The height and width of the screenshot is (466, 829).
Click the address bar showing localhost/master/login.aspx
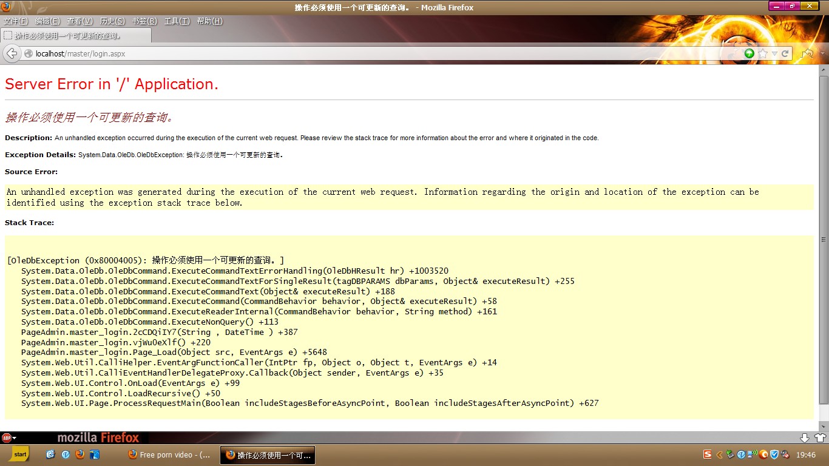[364, 53]
